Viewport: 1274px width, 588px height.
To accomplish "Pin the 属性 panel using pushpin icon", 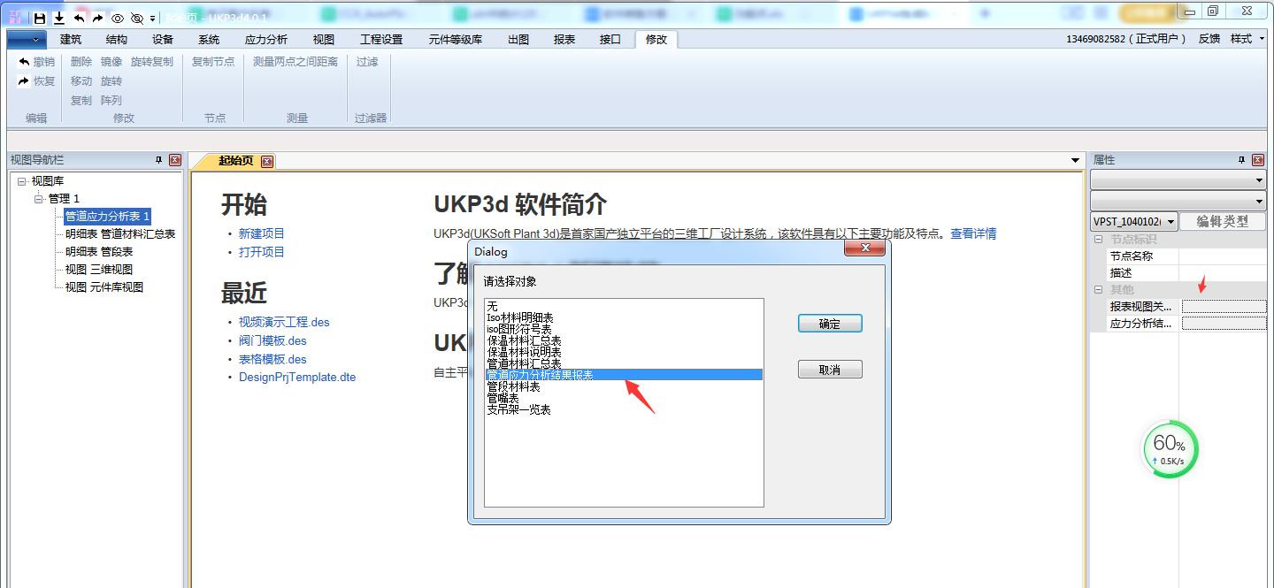I will tap(1242, 160).
